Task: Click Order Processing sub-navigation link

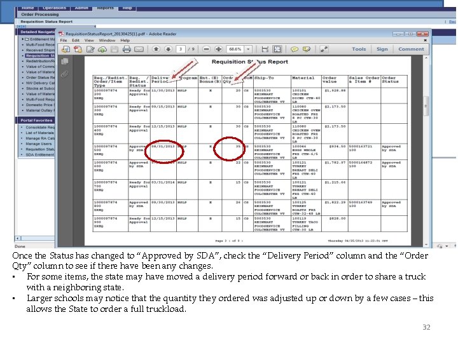Action: tap(40, 14)
